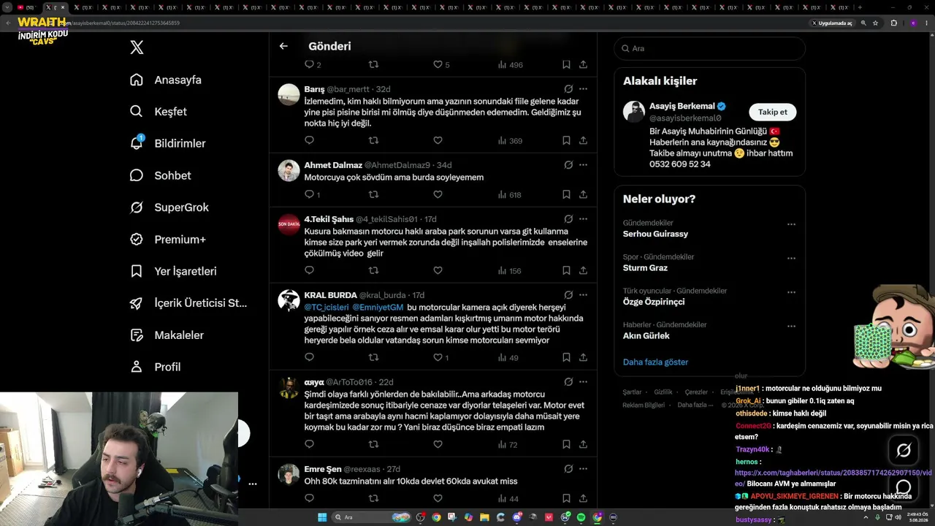Follow Asayiş Berkemal with Takip et
Image resolution: width=935 pixels, height=526 pixels.
[x=772, y=112]
